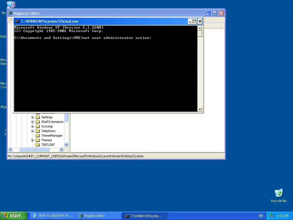
Task: Click the Themes folder icon
Action: [38, 140]
